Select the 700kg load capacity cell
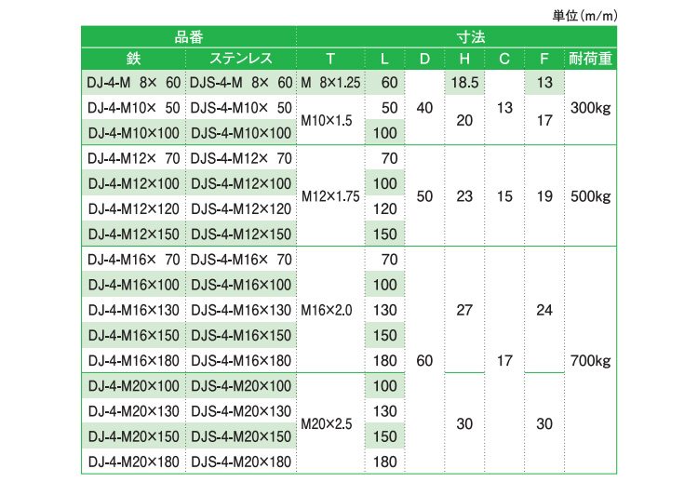Screen dimensions: 698x482 coord(590,360)
